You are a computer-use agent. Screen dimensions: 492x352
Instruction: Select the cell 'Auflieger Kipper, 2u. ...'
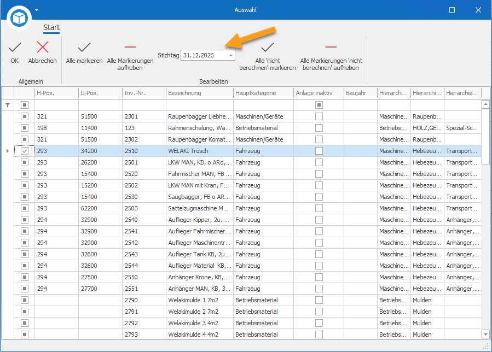tap(200, 220)
